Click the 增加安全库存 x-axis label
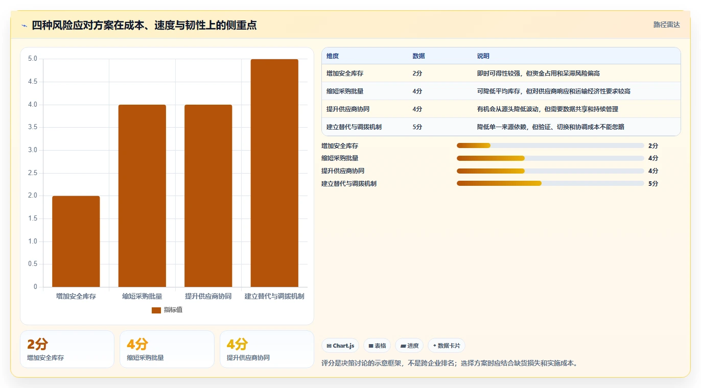This screenshot has height=388, width=701. click(76, 296)
